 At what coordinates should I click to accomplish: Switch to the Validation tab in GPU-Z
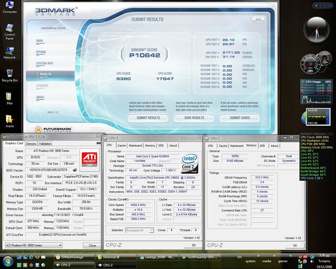45,144
